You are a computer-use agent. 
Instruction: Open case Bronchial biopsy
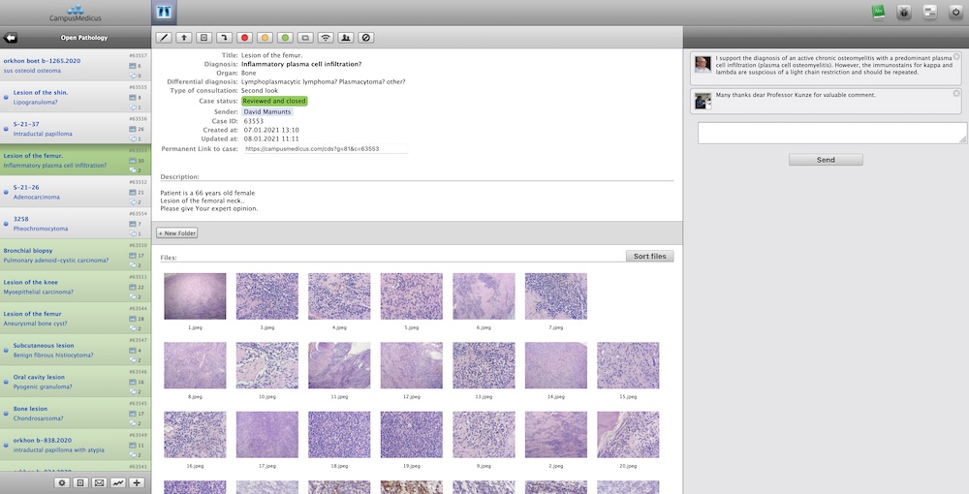tap(76, 255)
